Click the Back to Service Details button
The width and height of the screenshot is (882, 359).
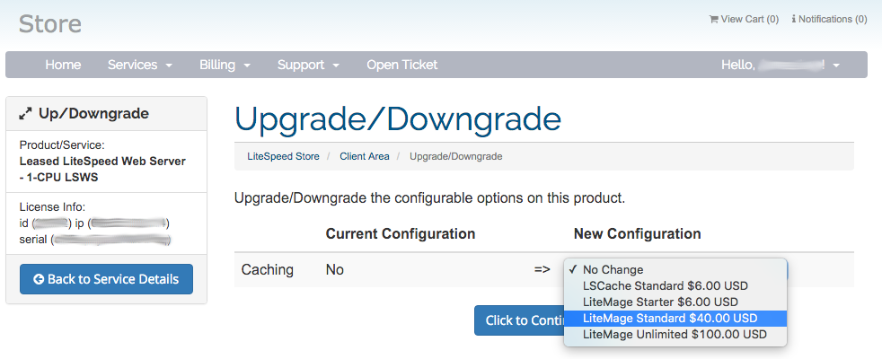click(106, 279)
